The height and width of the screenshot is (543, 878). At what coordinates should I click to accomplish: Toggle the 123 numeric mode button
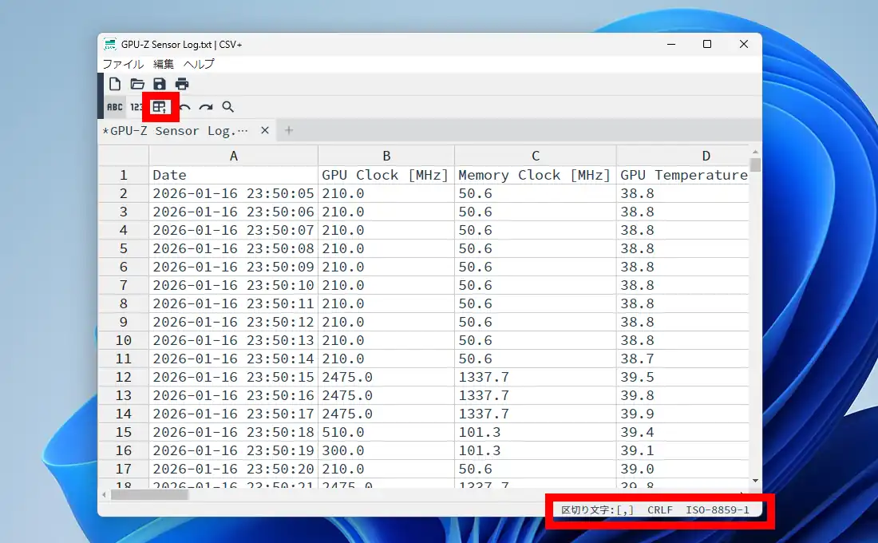pos(136,107)
